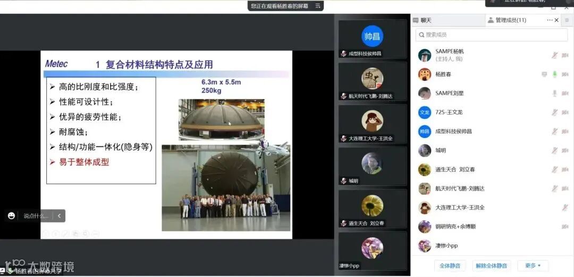Open 城明 video tile
The image size is (574, 277).
[x=372, y=166]
